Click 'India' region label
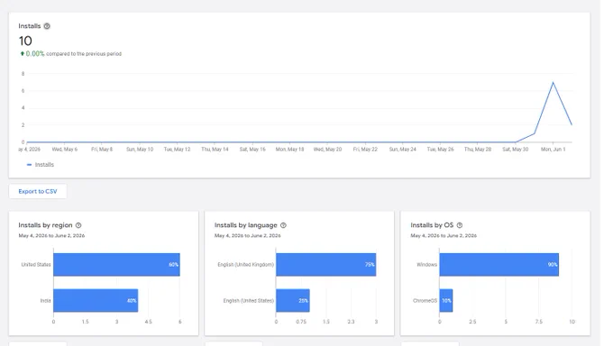The height and width of the screenshot is (346, 613). click(x=45, y=301)
